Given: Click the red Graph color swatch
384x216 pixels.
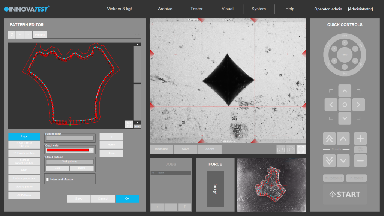Looking at the screenshot, I should click(x=68, y=150).
